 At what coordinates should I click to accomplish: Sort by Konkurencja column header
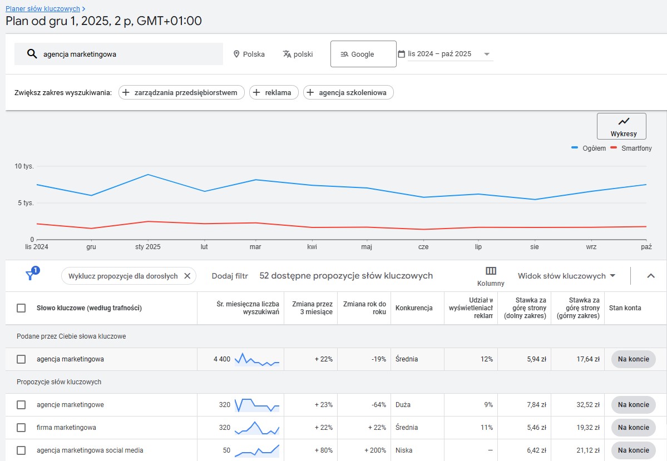[x=414, y=308]
